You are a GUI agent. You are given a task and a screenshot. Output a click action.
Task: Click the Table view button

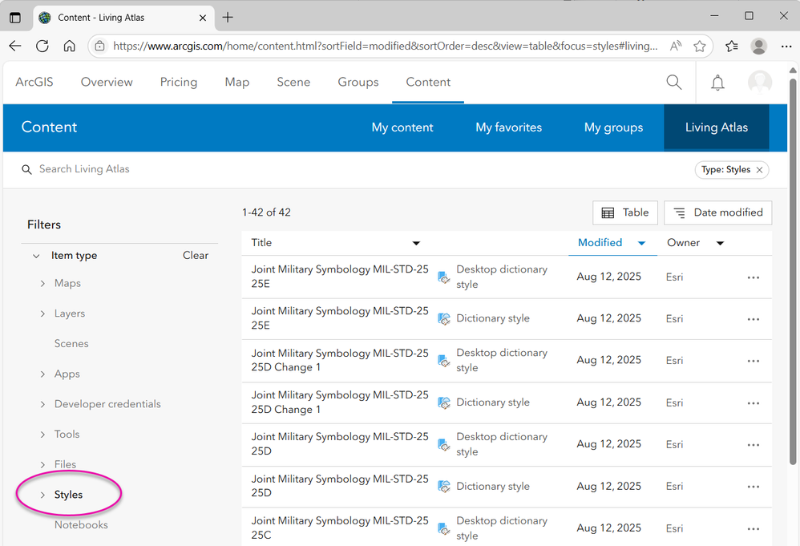tap(625, 212)
